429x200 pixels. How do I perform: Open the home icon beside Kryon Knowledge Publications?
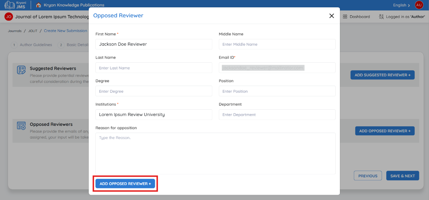pos(39,5)
